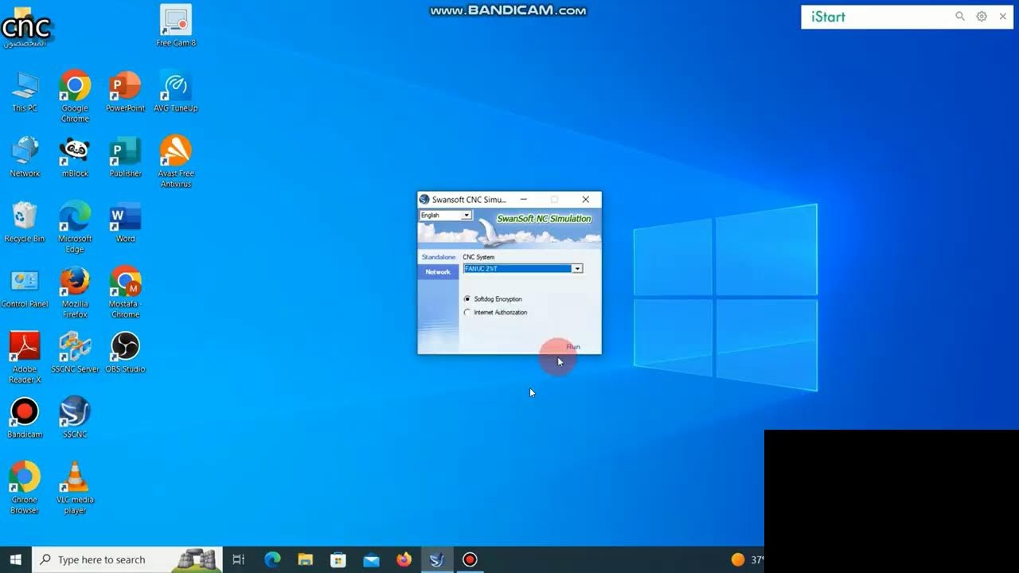Close the Swansoft CNC Simulation window
The image size is (1019, 573).
point(586,200)
